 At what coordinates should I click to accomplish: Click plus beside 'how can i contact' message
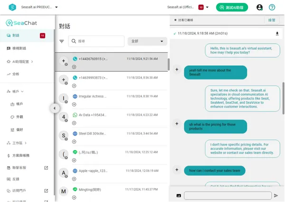177,170
